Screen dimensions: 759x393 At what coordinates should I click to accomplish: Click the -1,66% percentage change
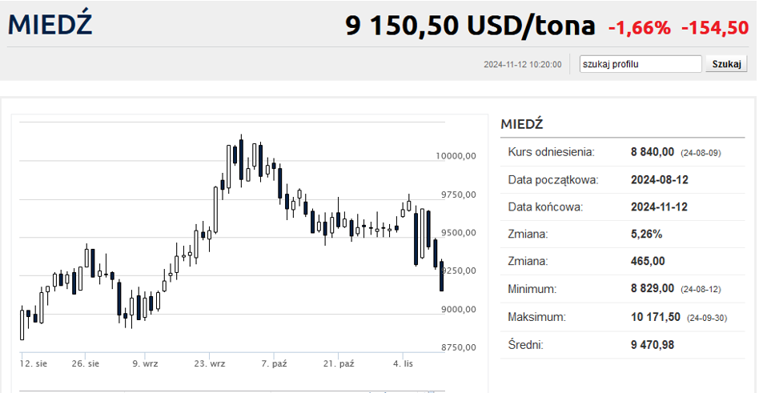(639, 28)
